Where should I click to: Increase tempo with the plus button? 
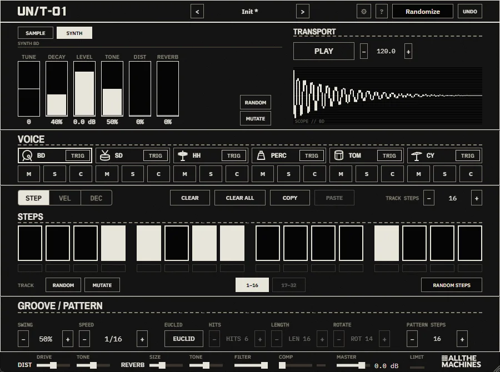click(x=408, y=51)
